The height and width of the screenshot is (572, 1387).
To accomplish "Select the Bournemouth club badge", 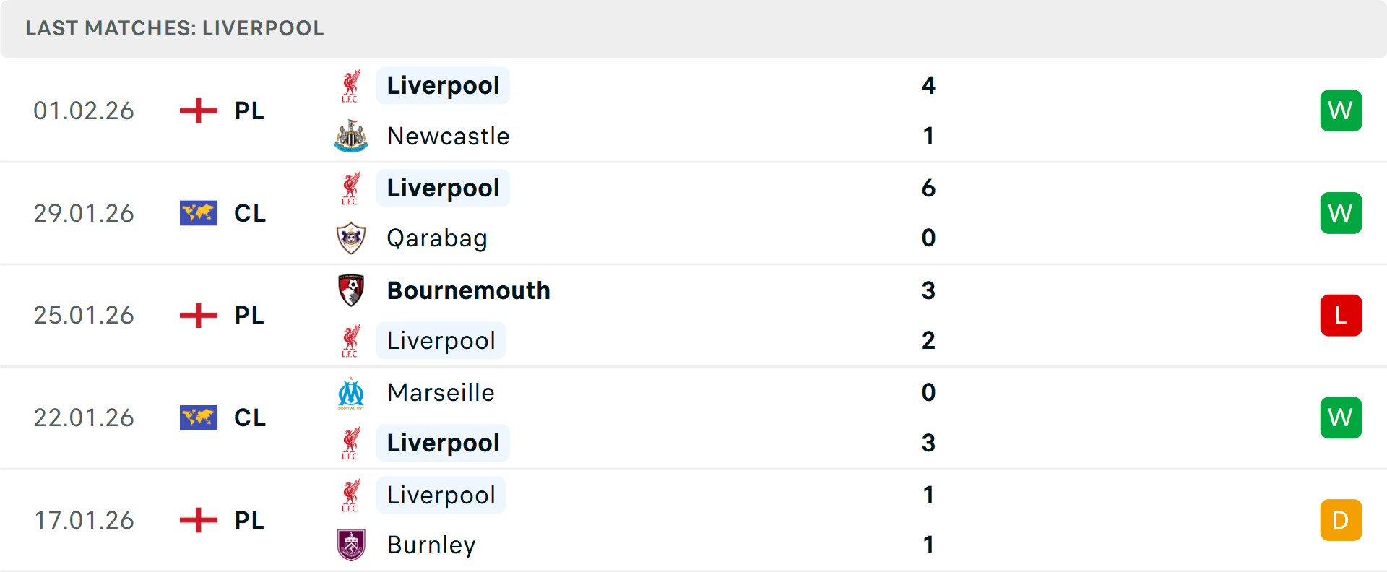I will click(x=351, y=290).
